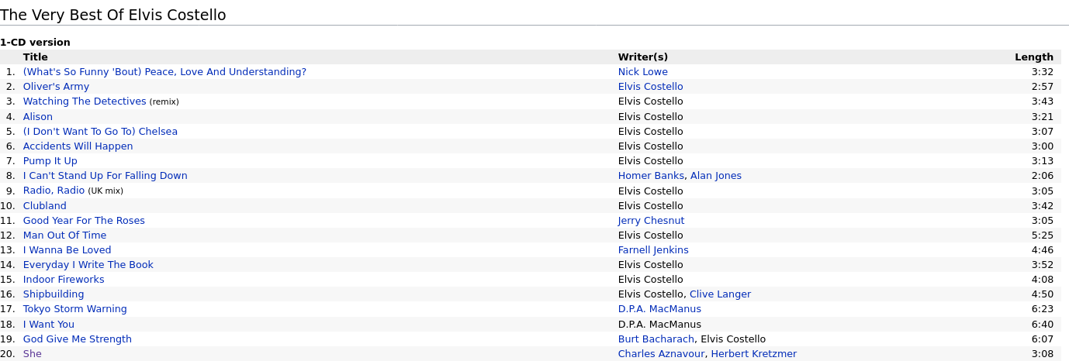Open the I Want You song link

point(49,325)
